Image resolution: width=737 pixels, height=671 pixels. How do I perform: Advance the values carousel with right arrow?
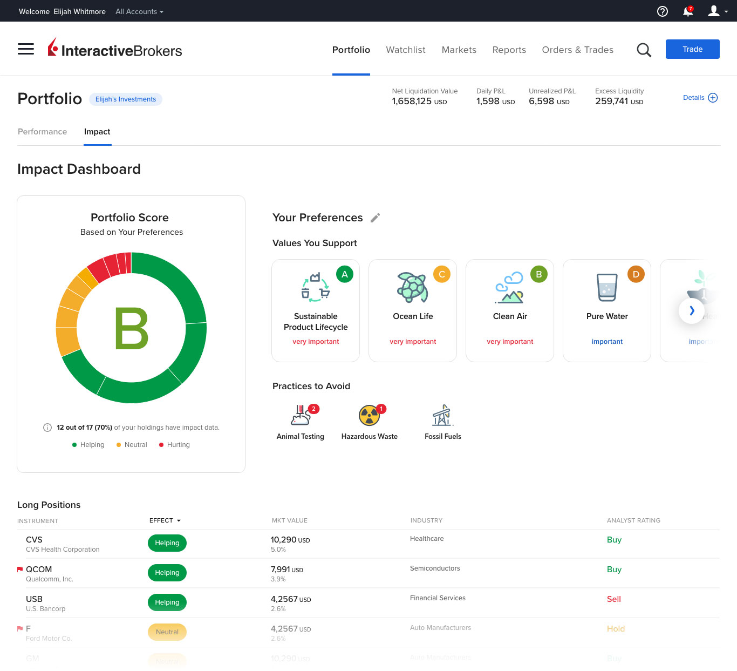point(692,311)
